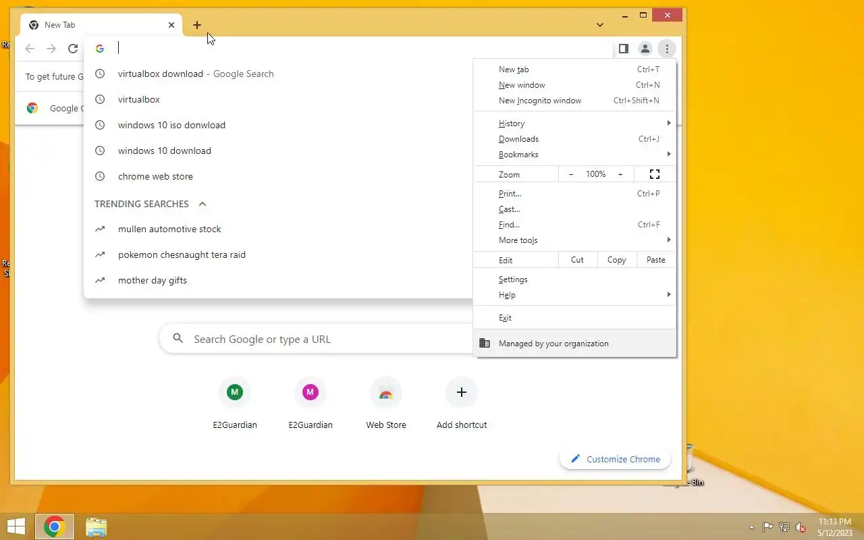
Task: Click the Google search box on page
Action: [x=316, y=339]
